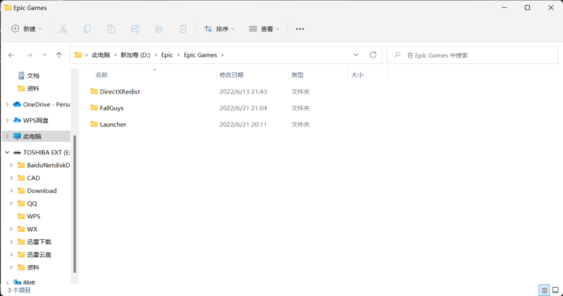This screenshot has width=563, height=296.
Task: Open the 查看 (View) dropdown
Action: 264,29
